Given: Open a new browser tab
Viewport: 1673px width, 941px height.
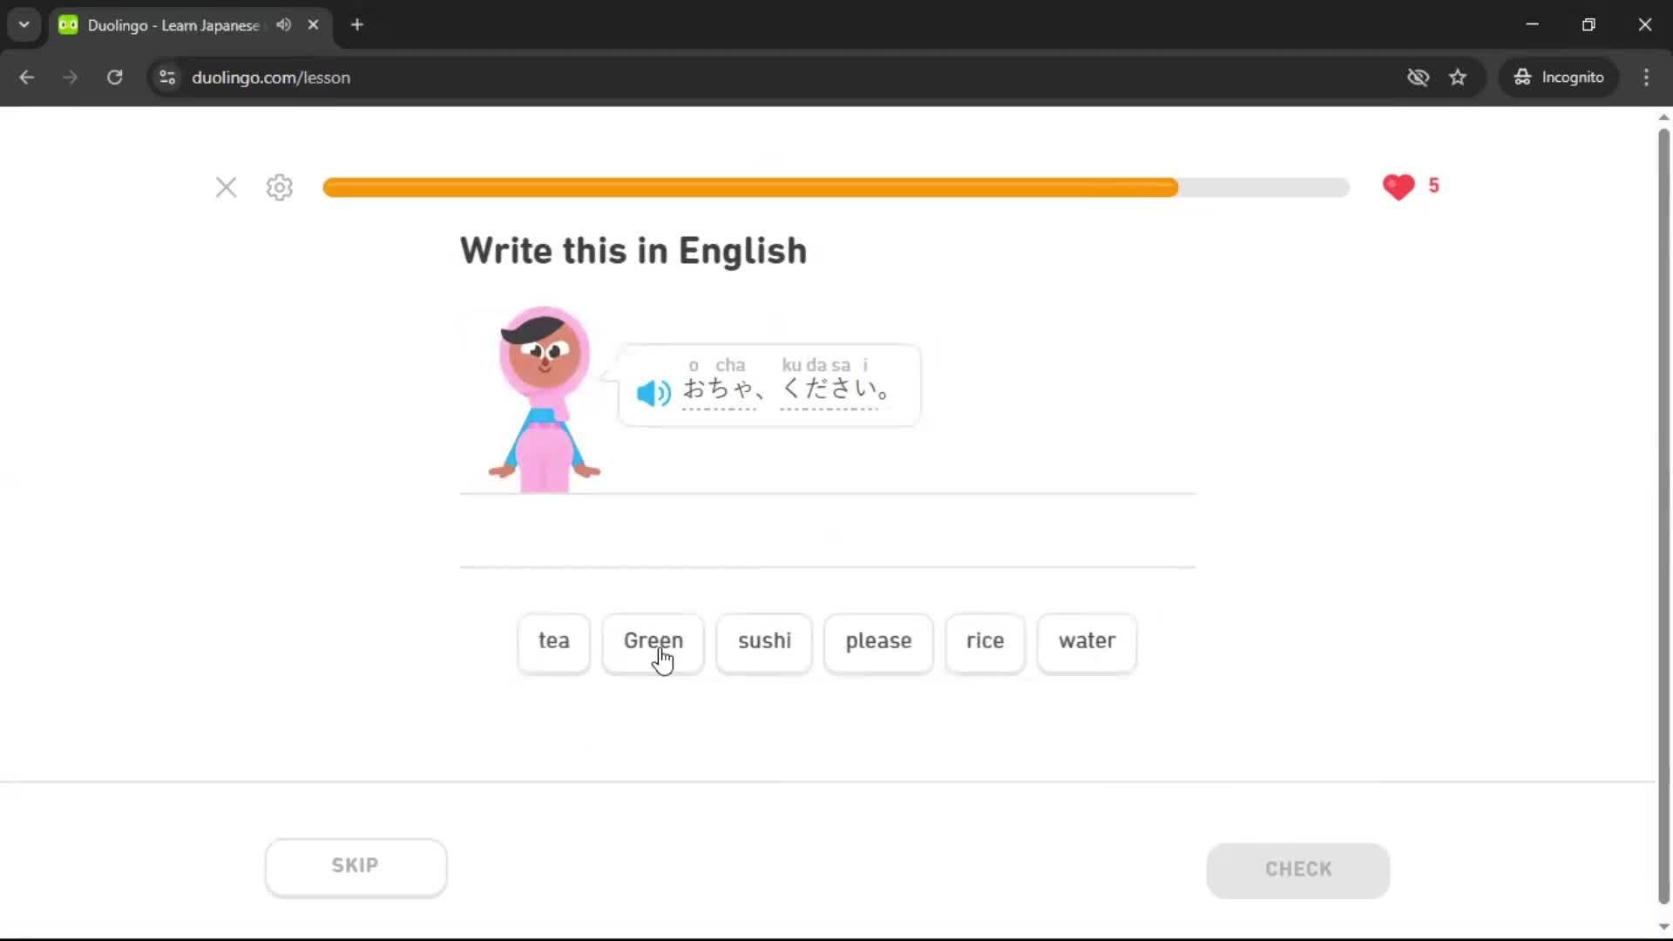Looking at the screenshot, I should point(356,24).
